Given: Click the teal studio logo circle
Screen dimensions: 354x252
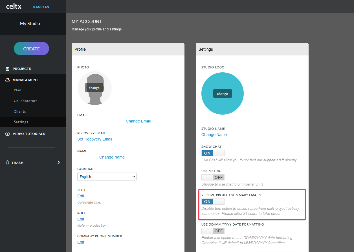Looking at the screenshot, I should [223, 93].
